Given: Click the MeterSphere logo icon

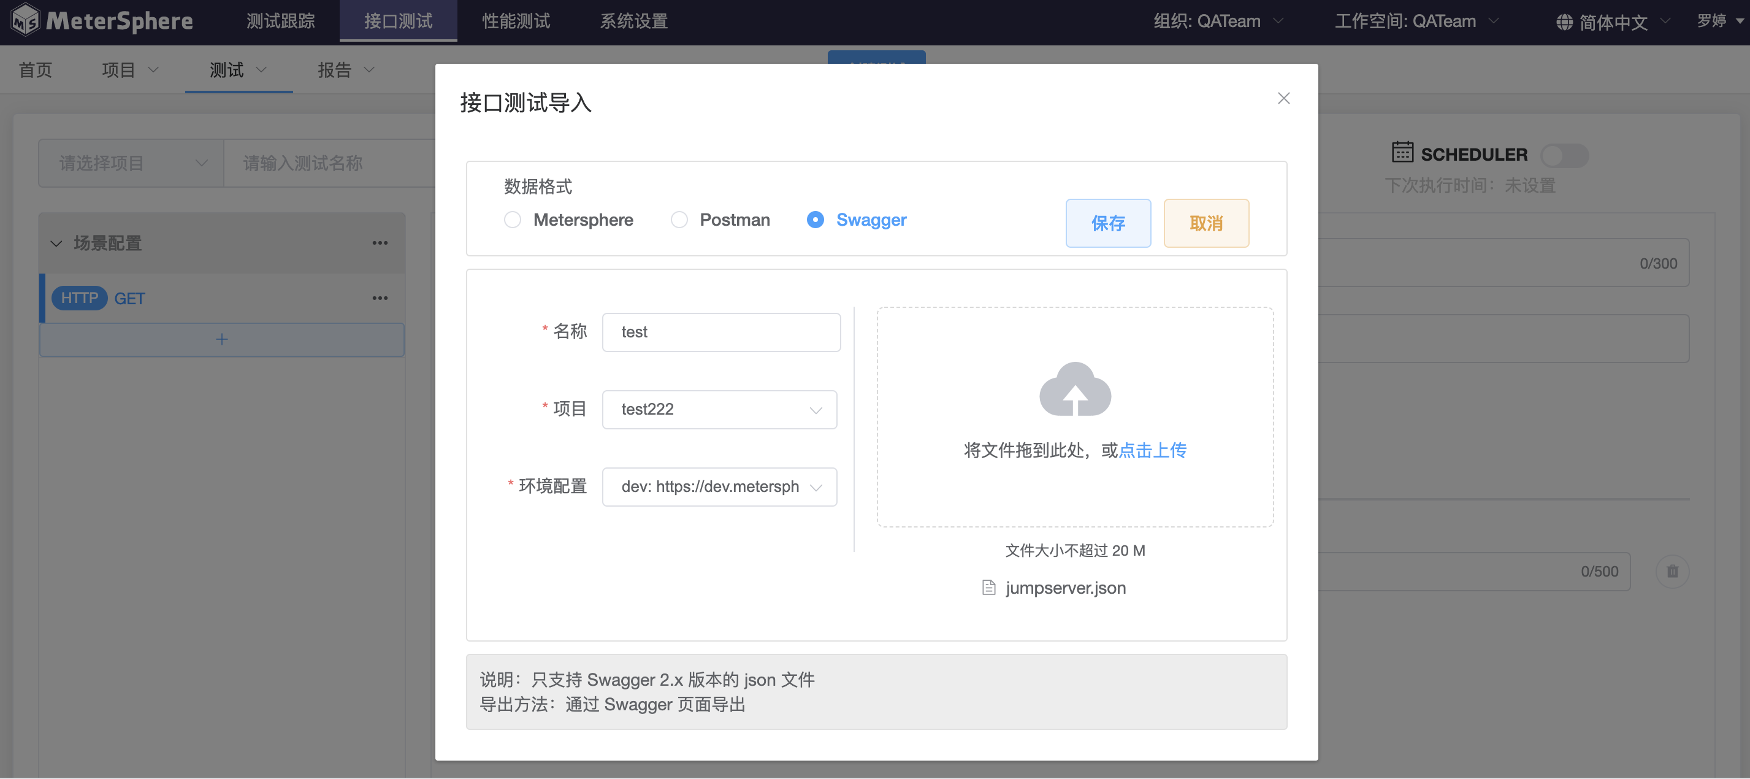Looking at the screenshot, I should 26,20.
